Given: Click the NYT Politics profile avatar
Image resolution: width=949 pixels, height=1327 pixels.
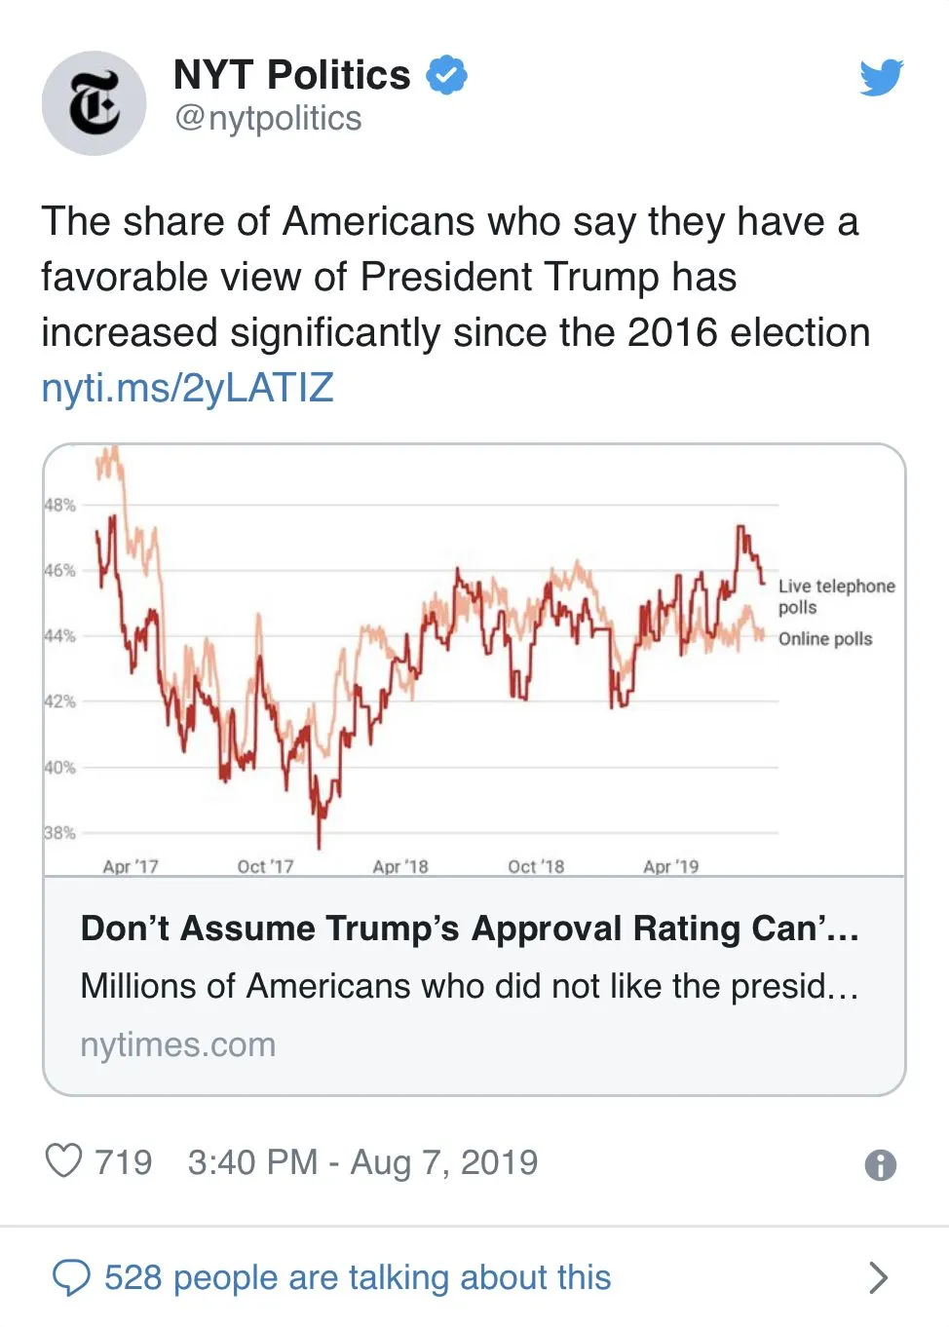Looking at the screenshot, I should click(x=94, y=103).
